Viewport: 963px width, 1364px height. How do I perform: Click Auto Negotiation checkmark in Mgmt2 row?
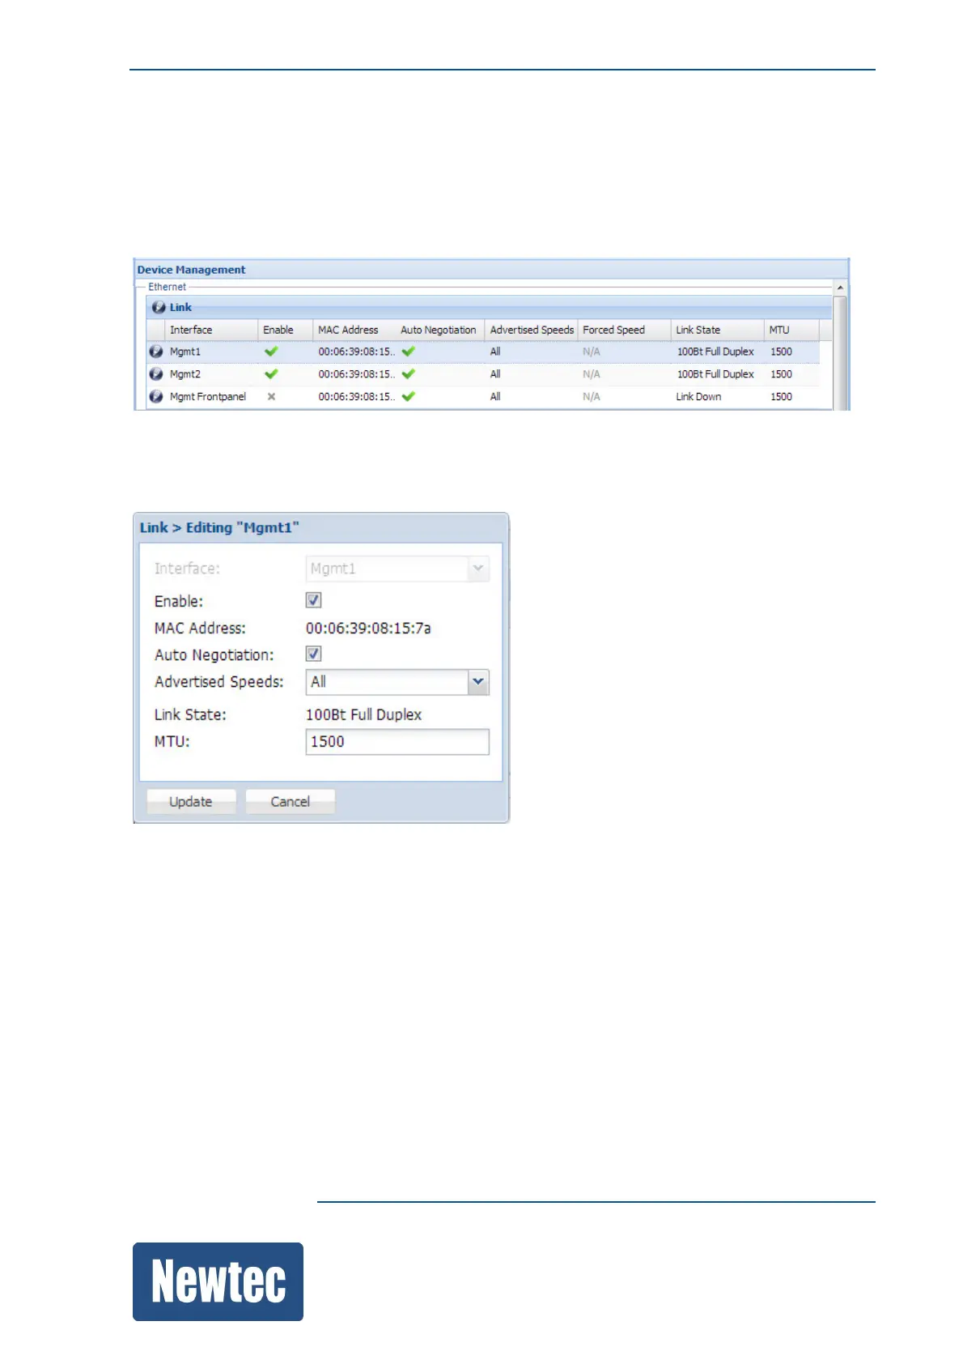pos(409,374)
